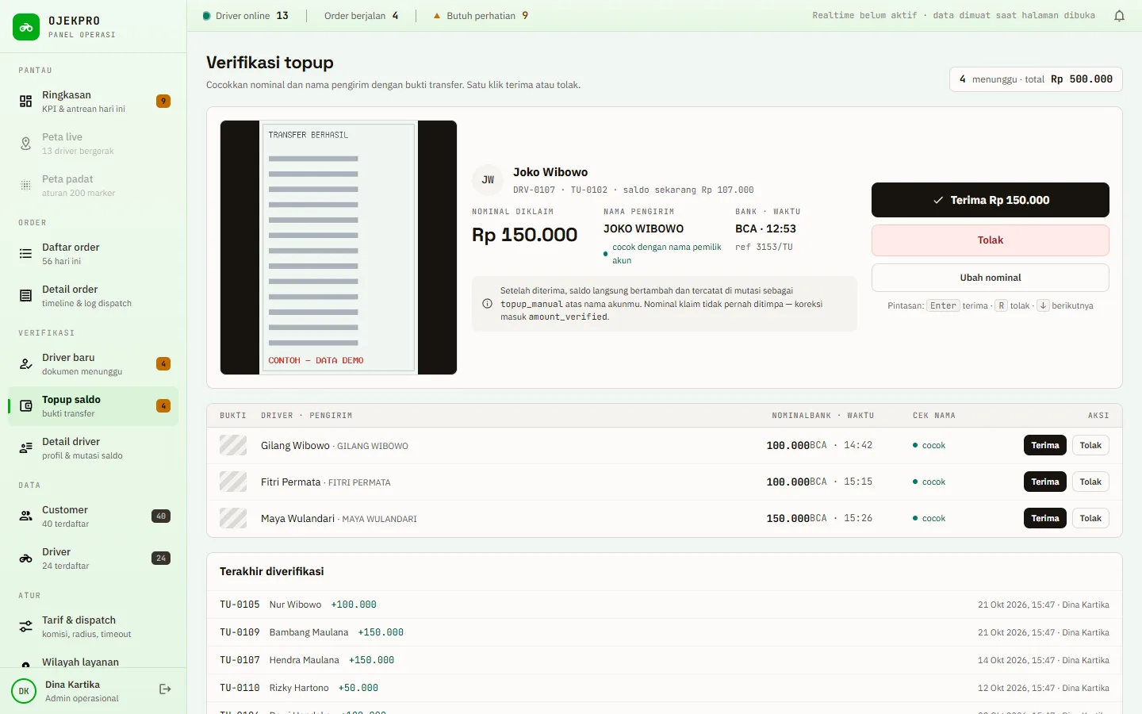
Task: Click the Ubah nominal button
Action: [991, 278]
